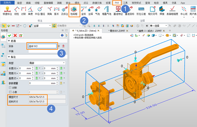Choose the 焊接 weld symbol tool
This screenshot has height=127, width=197.
tap(162, 11)
